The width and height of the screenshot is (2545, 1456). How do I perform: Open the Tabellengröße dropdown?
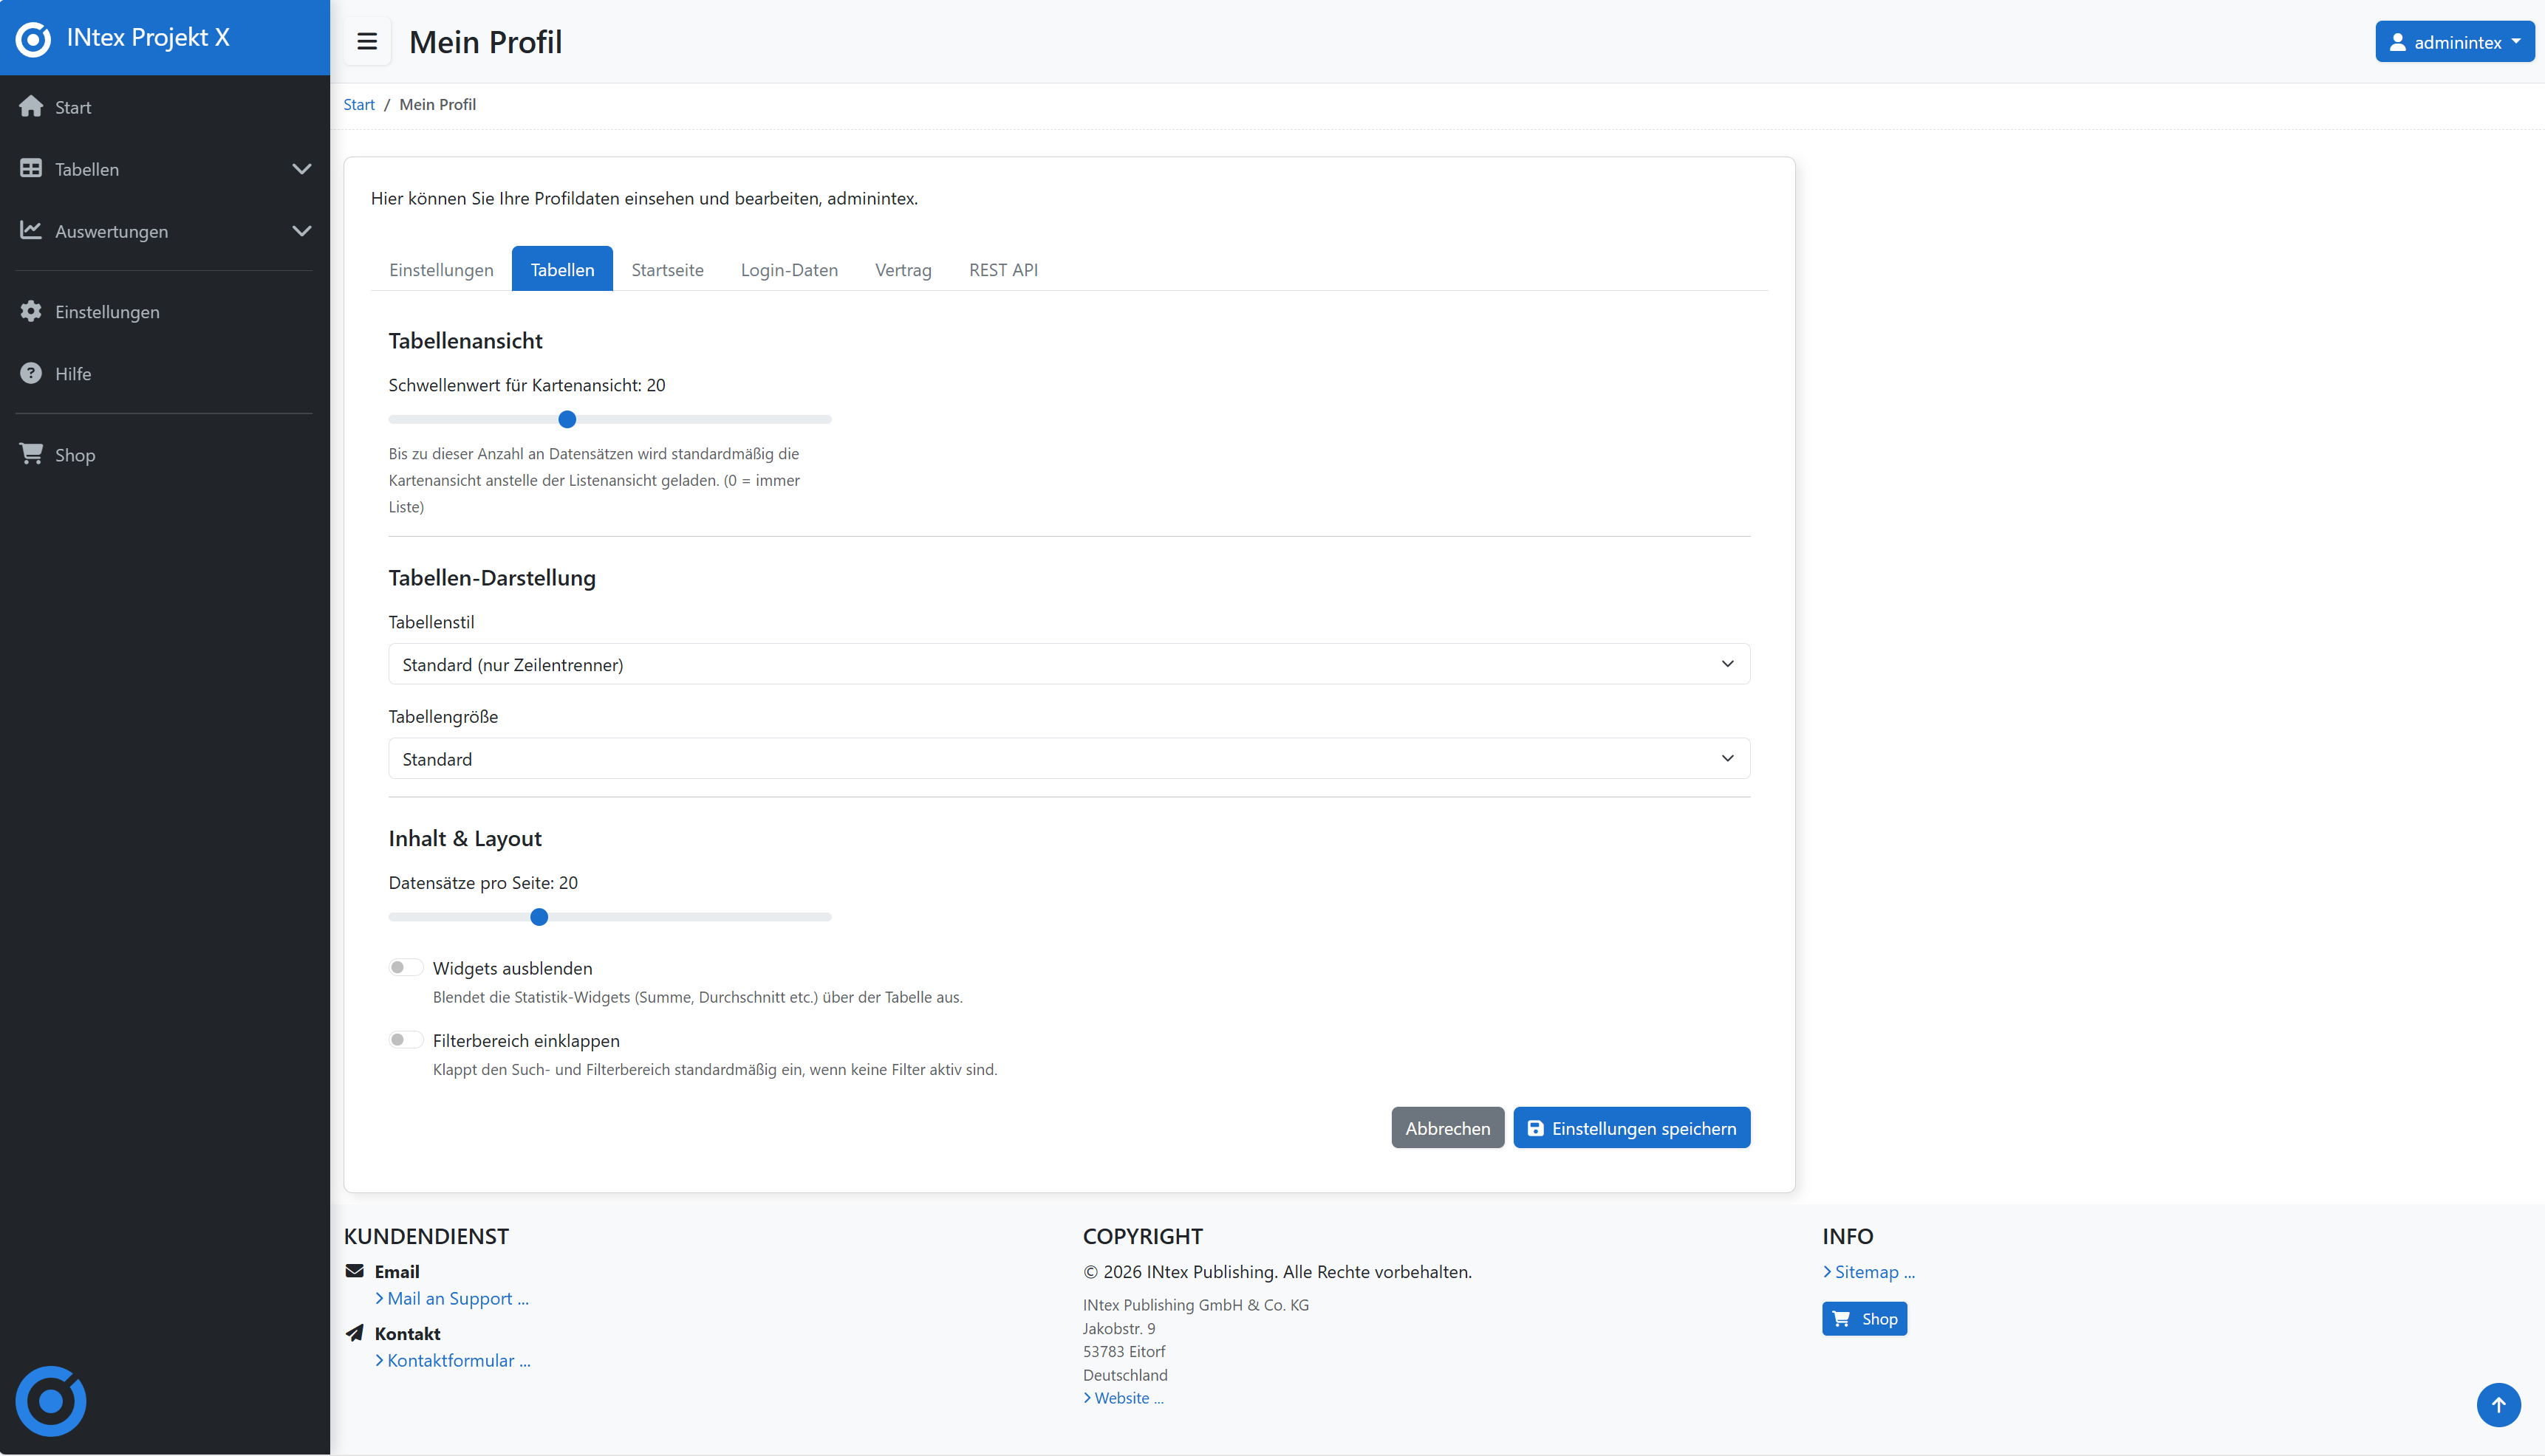(1068, 759)
